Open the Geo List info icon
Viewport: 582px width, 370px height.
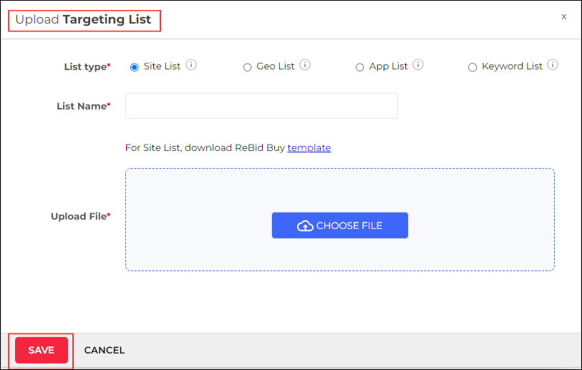point(305,65)
